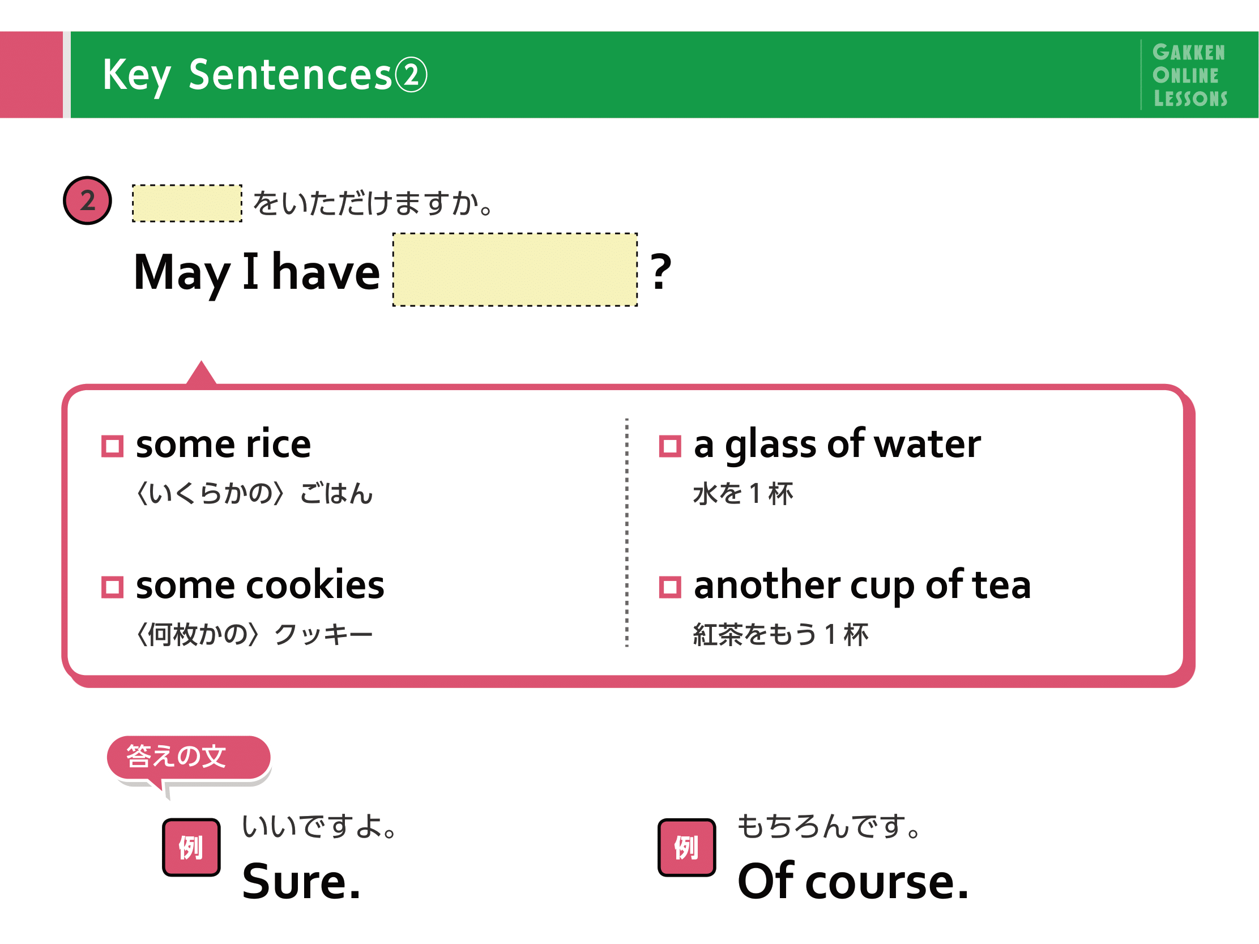
Task: Click the Japanese text をいただけますか。
Action: point(373,203)
